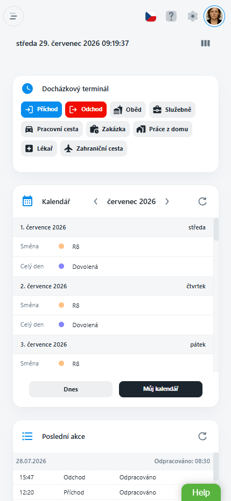The width and height of the screenshot is (231, 501).
Task: Refresh the Kalendář panel
Action: pos(202,201)
